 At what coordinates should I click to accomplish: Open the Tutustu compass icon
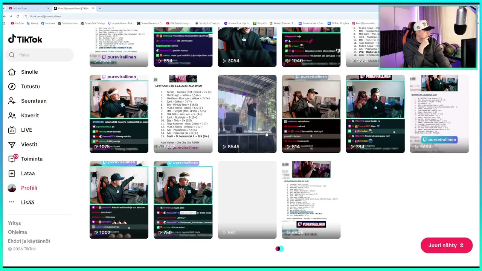pos(12,87)
